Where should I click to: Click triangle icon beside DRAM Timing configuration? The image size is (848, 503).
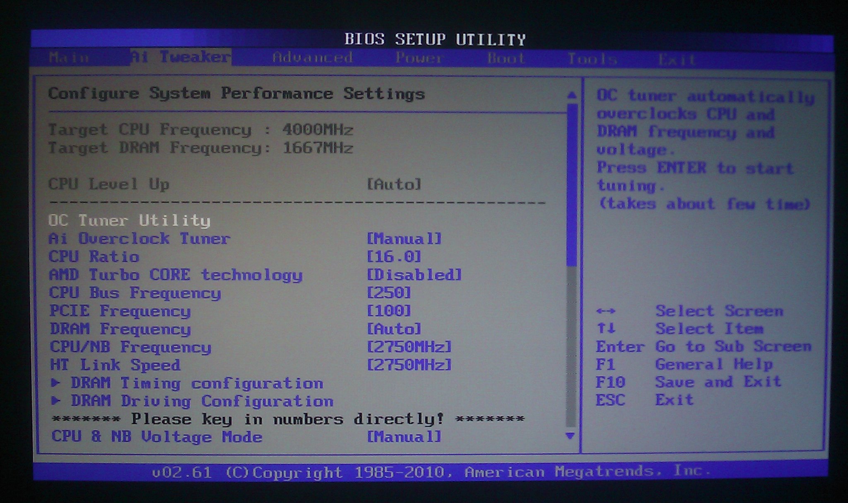tap(55, 383)
